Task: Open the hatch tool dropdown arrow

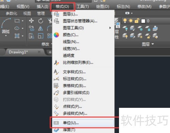Action: tap(22, 36)
